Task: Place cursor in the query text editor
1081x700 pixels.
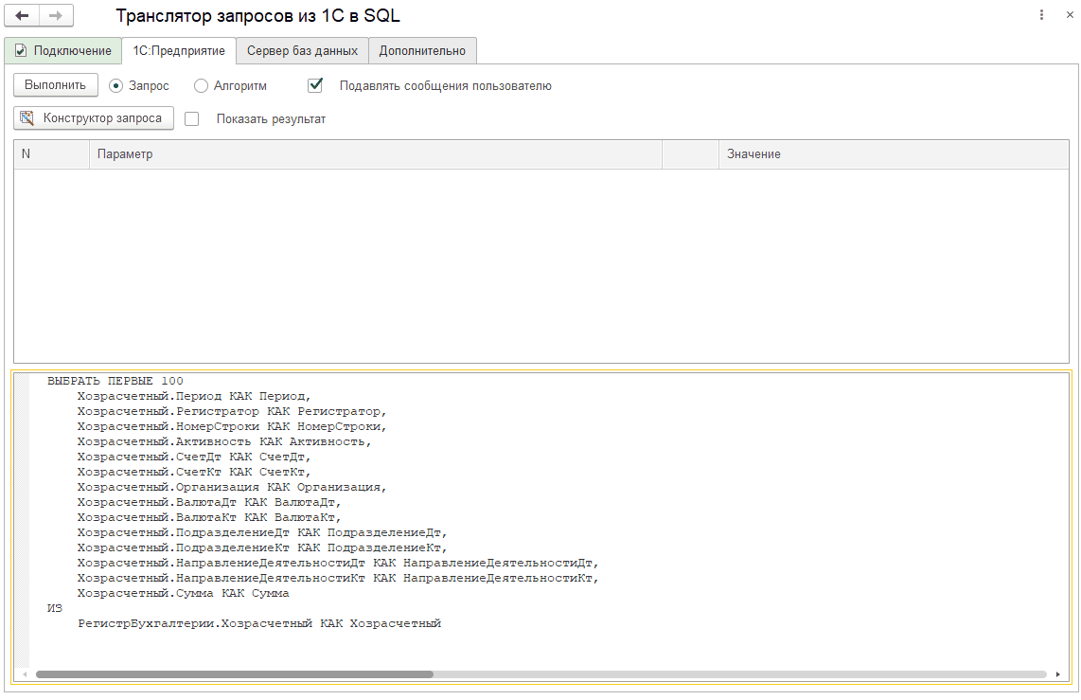Action: pos(473,521)
